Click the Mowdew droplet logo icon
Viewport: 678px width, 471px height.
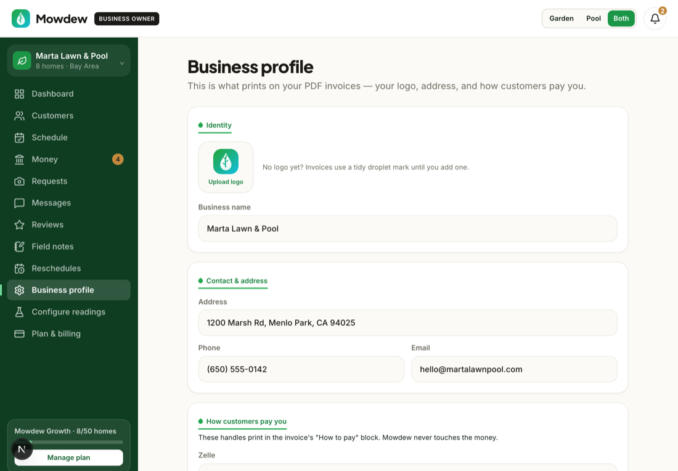coord(21,18)
